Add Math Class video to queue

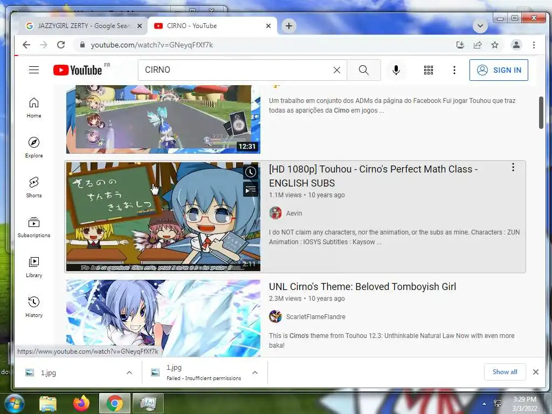pyautogui.click(x=251, y=190)
